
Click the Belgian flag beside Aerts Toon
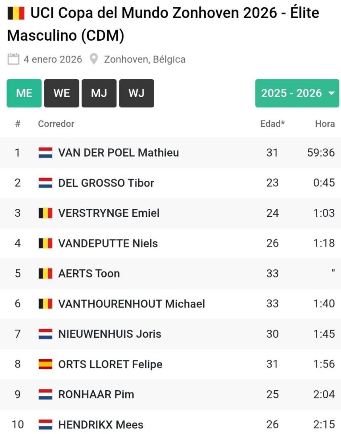pos(45,274)
